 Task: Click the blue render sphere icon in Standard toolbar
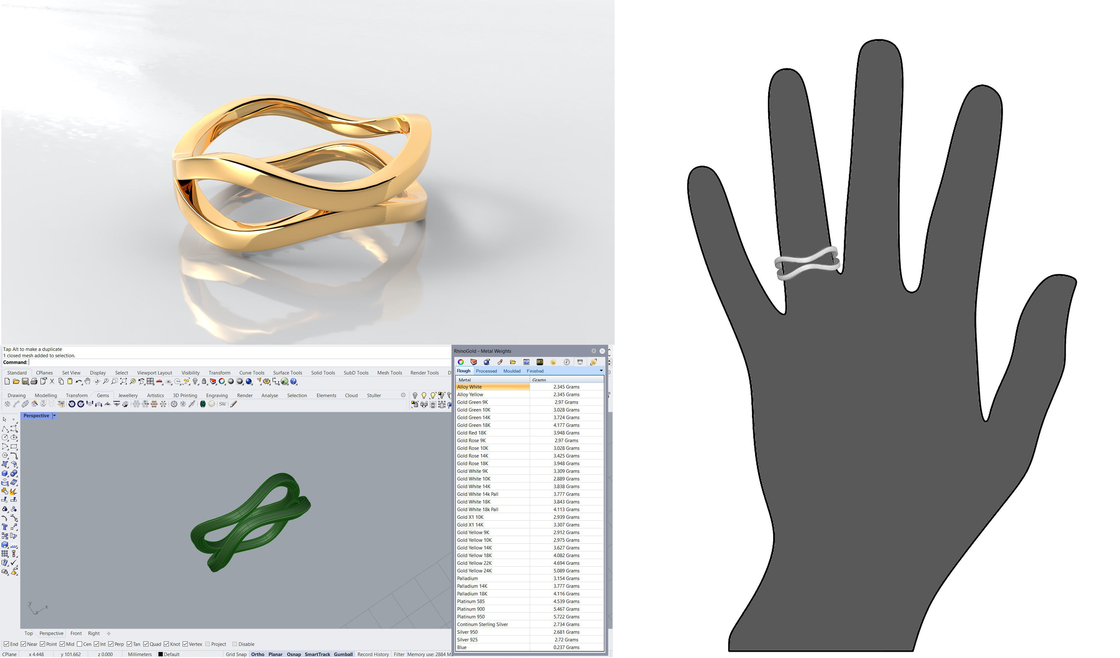click(x=249, y=382)
